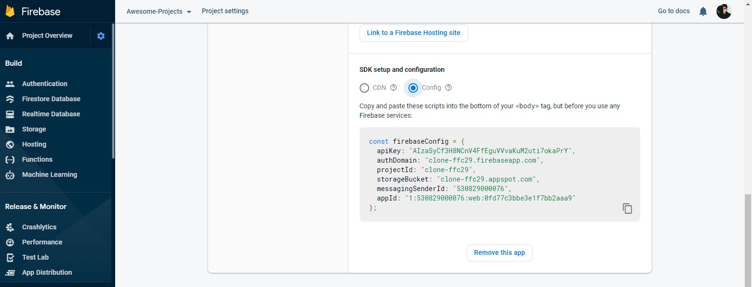752x287 pixels.
Task: Click the Project settings title
Action: click(225, 11)
